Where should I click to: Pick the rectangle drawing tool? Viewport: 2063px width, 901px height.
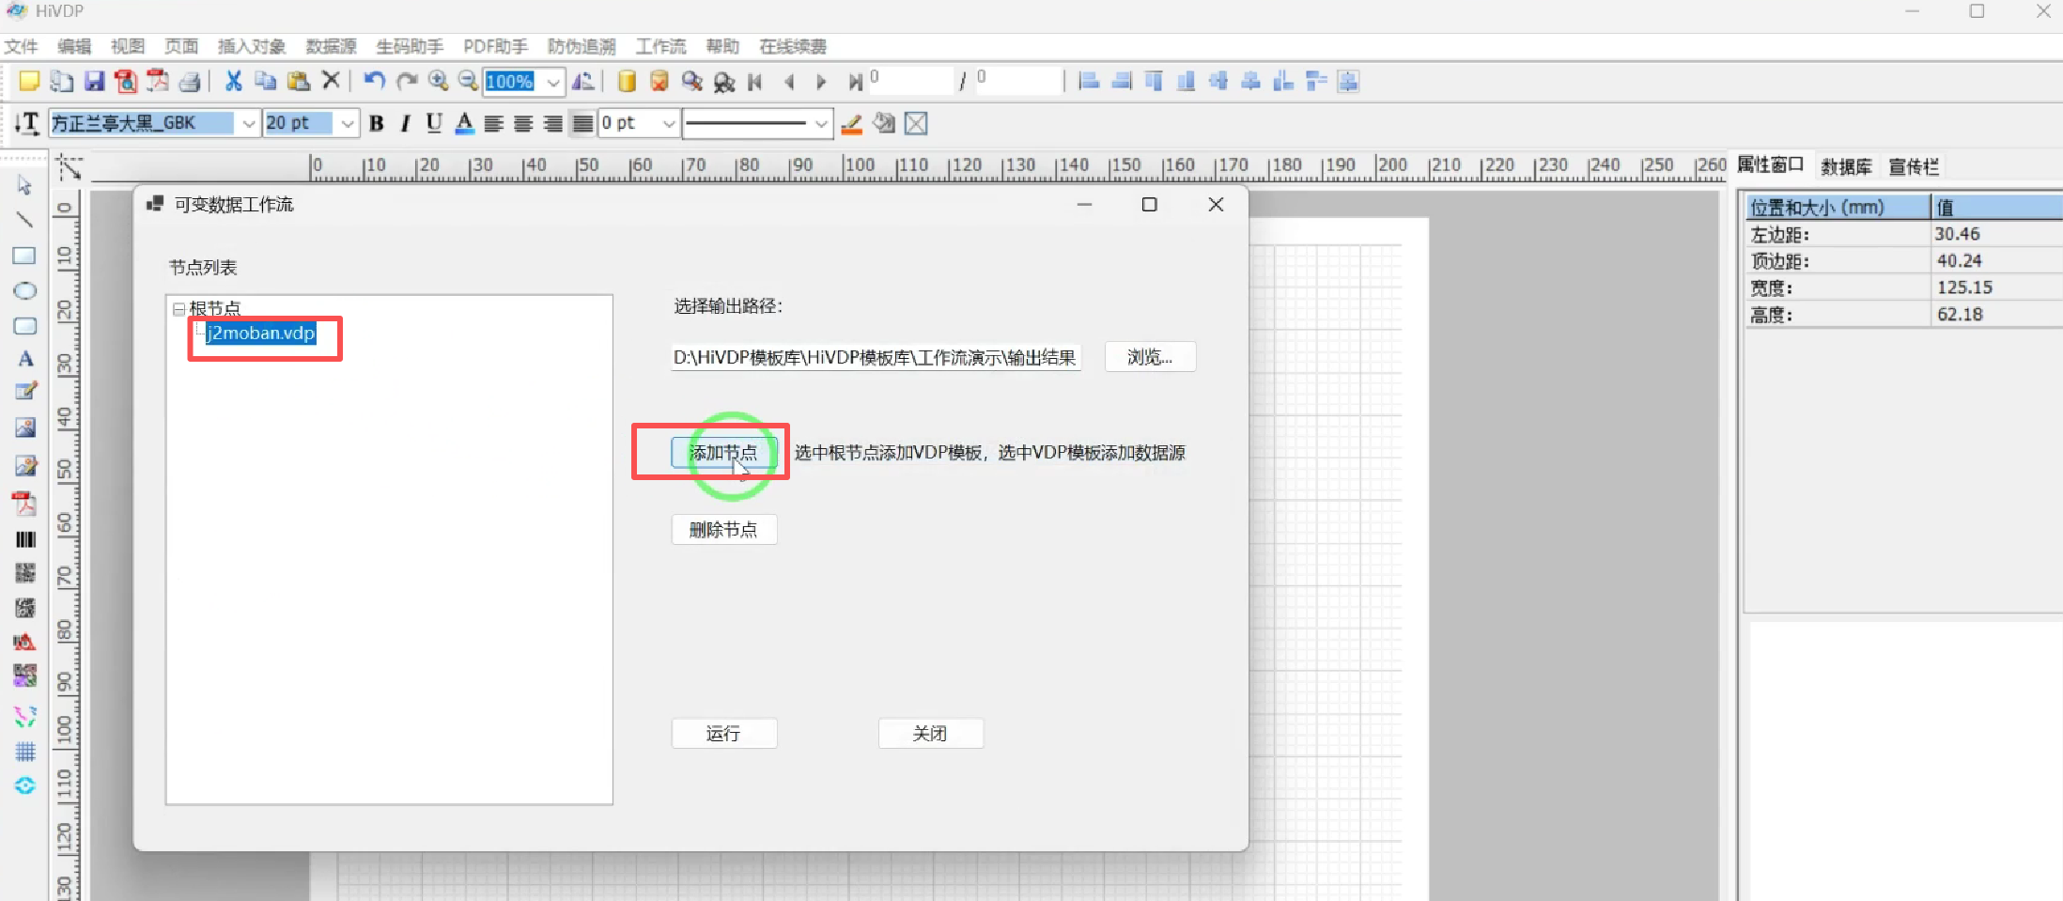(x=24, y=255)
